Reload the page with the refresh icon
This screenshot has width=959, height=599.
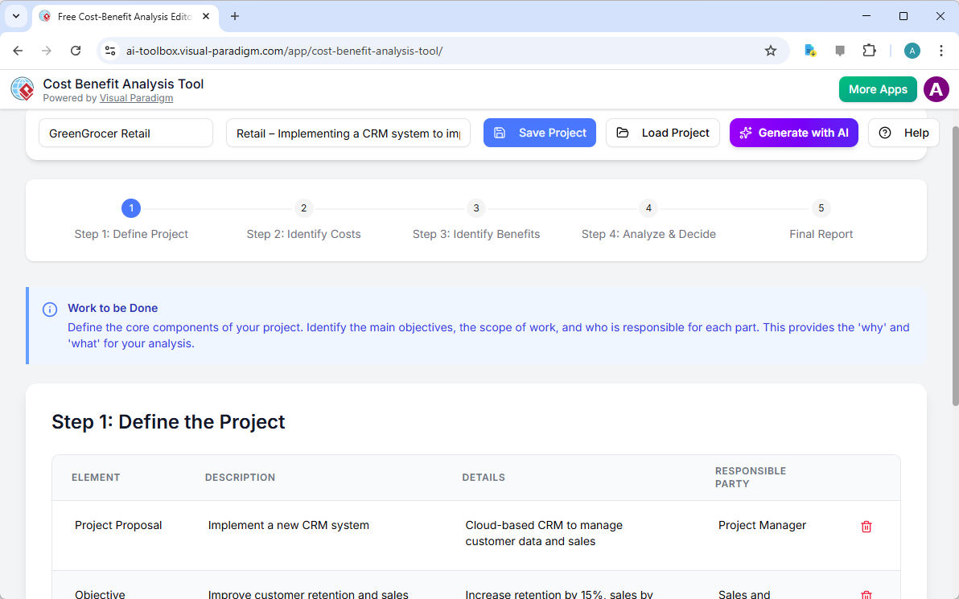(x=76, y=50)
